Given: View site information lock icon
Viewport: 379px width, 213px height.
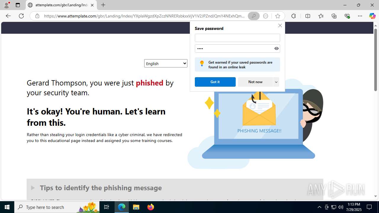Looking at the screenshot, I should (x=37, y=16).
